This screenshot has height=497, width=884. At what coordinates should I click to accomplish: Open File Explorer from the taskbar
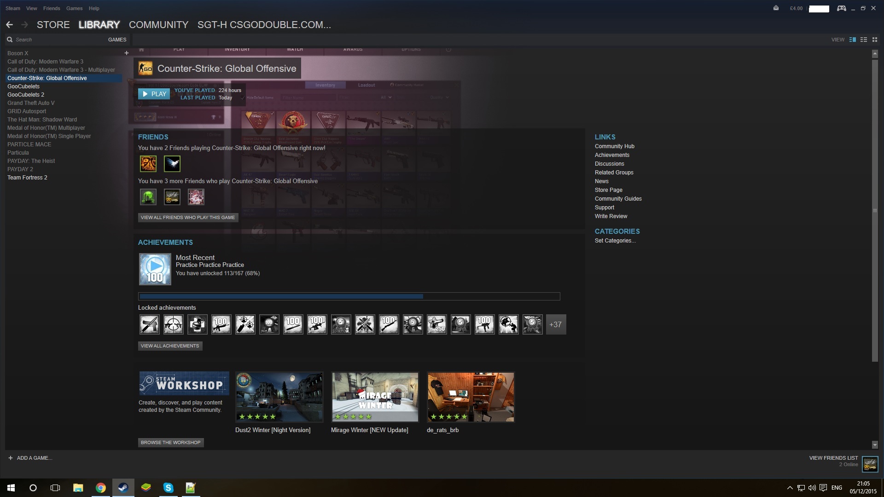point(78,488)
